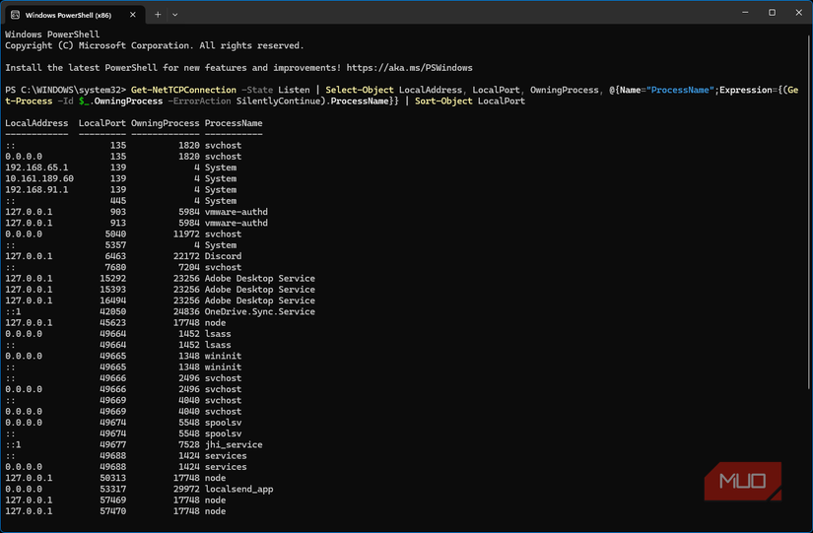Click port value 445

(x=118, y=201)
